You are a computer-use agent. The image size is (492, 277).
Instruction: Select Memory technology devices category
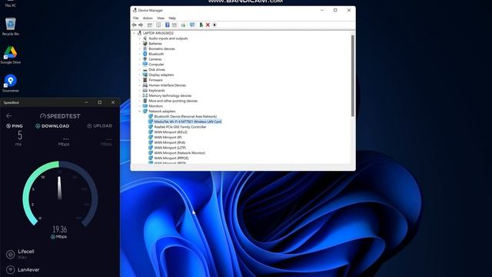170,95
